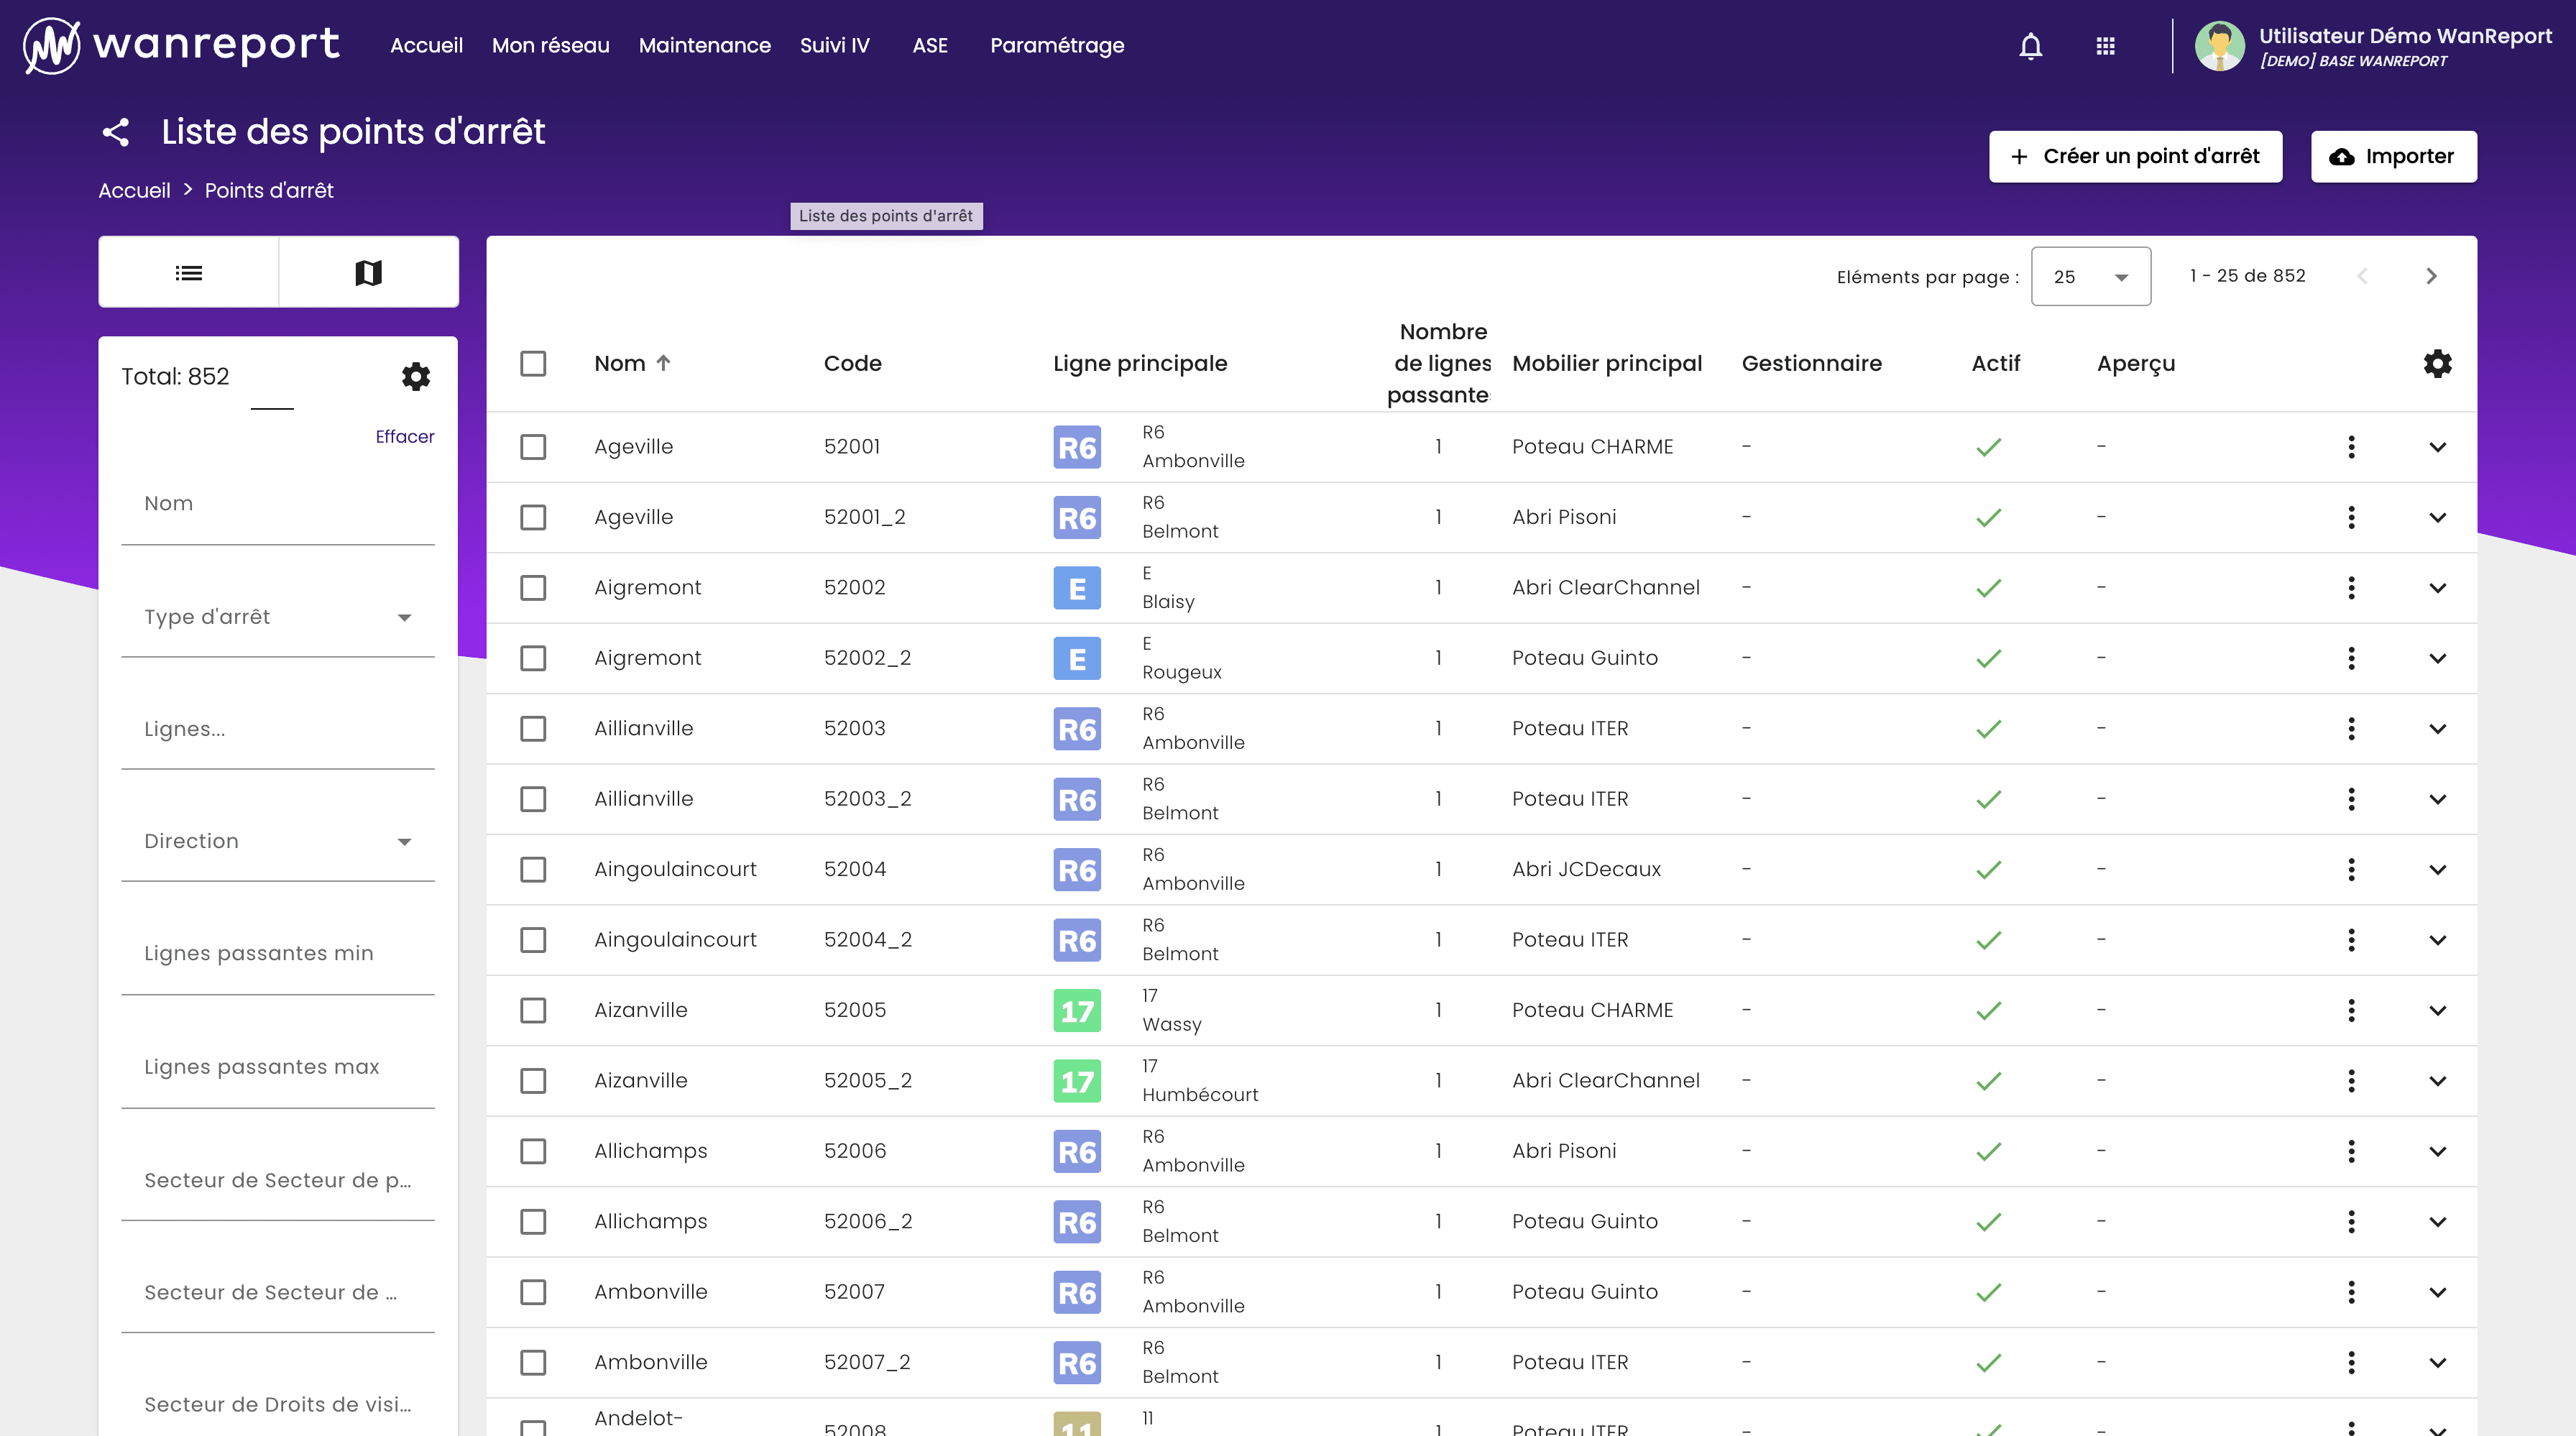
Task: Switch to map view of stop points
Action: [x=369, y=271]
